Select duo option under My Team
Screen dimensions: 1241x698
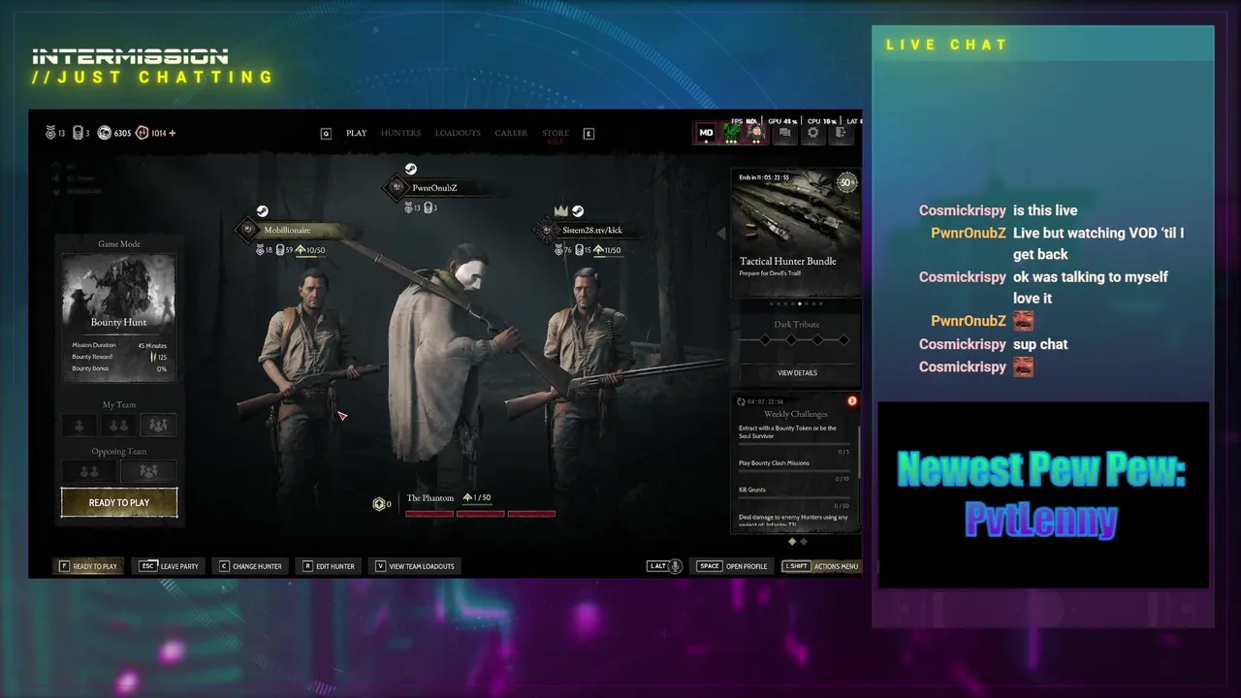click(118, 425)
